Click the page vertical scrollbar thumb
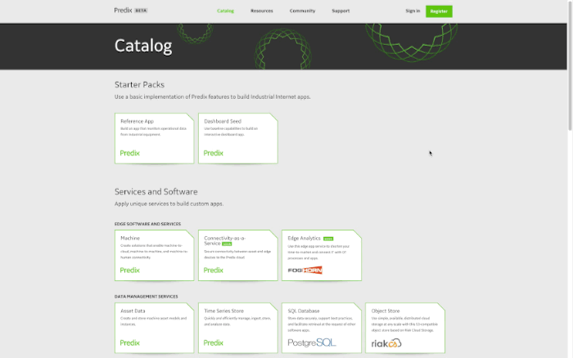573x358 pixels. [570, 65]
